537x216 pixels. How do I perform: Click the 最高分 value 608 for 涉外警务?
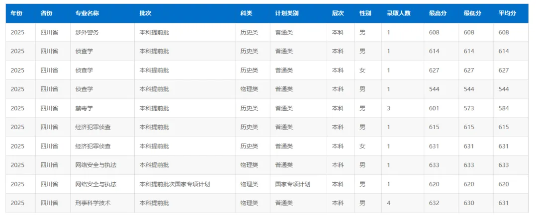coord(434,32)
